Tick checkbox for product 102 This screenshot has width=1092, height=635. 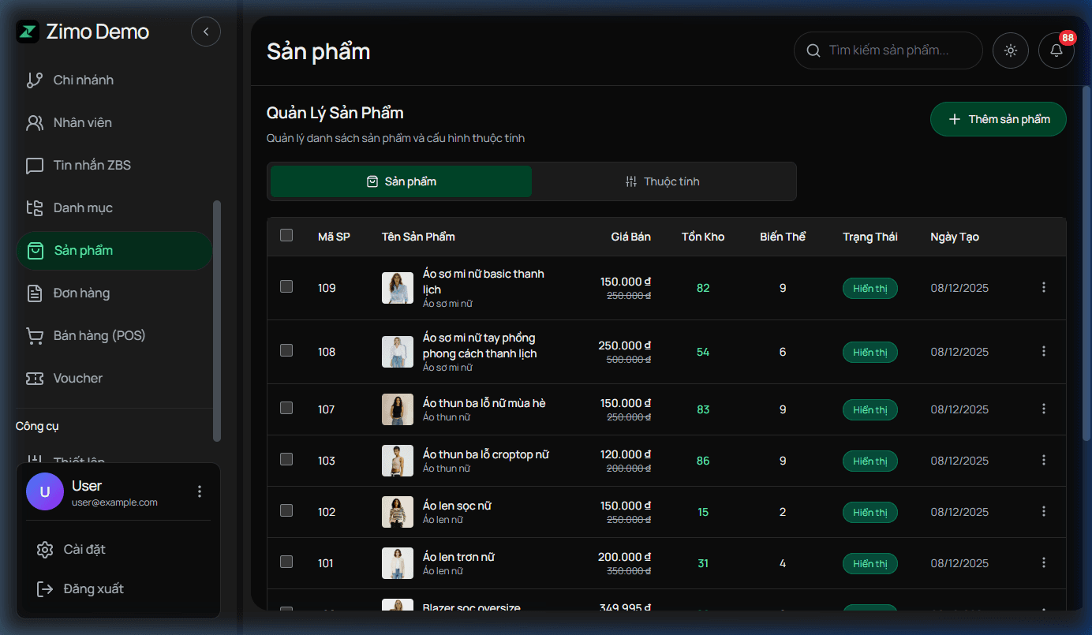pos(286,511)
